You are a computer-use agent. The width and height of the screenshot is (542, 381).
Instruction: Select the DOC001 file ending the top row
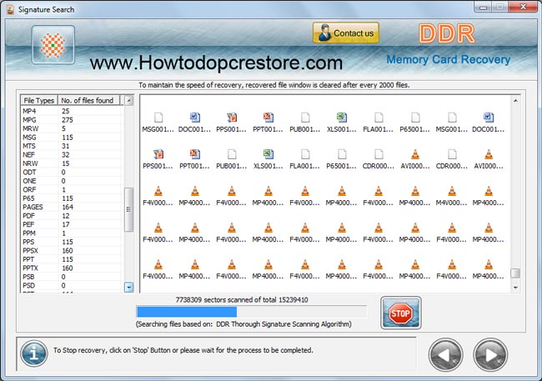(x=488, y=123)
